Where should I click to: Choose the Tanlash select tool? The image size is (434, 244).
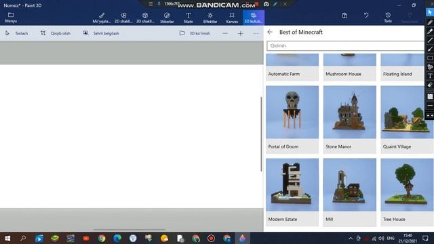[16, 33]
